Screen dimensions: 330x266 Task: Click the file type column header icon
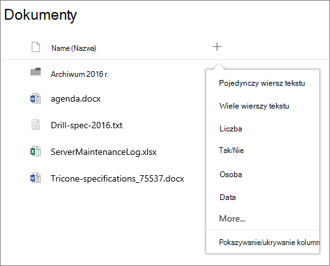36,47
